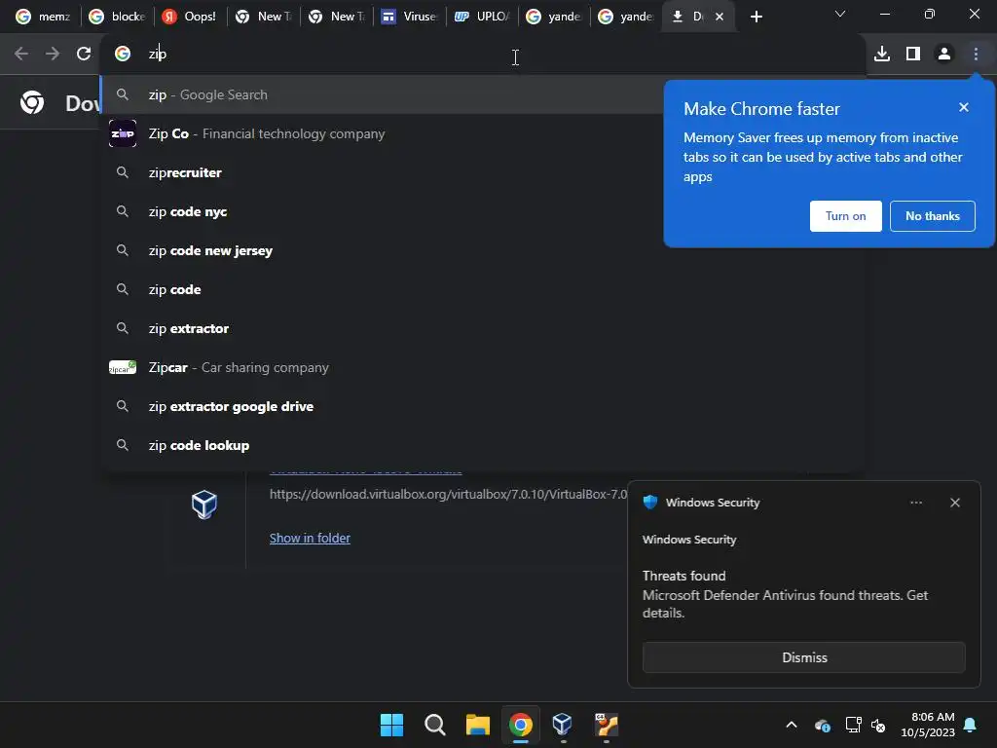Image resolution: width=997 pixels, height=748 pixels.
Task: Click the Zip Co logo icon
Action: (123, 133)
